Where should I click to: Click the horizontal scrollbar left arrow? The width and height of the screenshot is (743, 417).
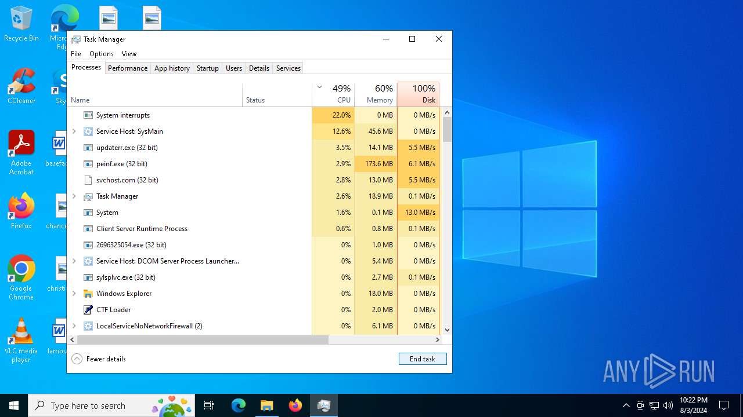73,340
